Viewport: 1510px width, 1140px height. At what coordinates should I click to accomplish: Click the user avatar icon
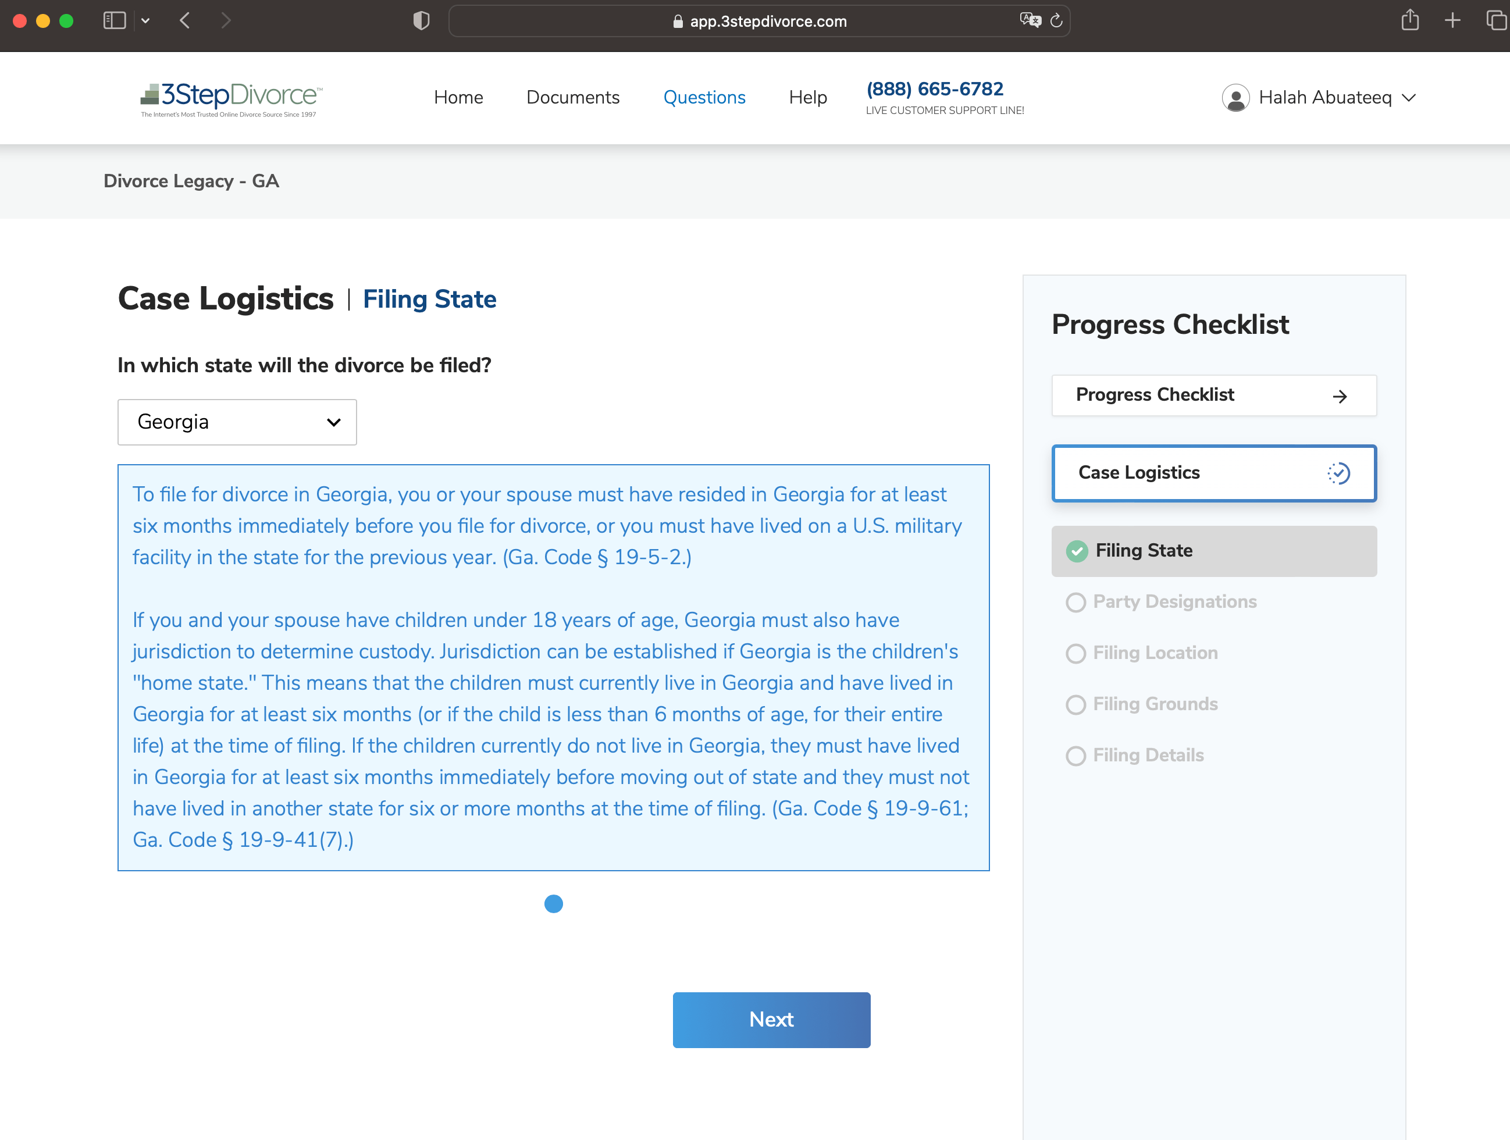click(x=1235, y=98)
